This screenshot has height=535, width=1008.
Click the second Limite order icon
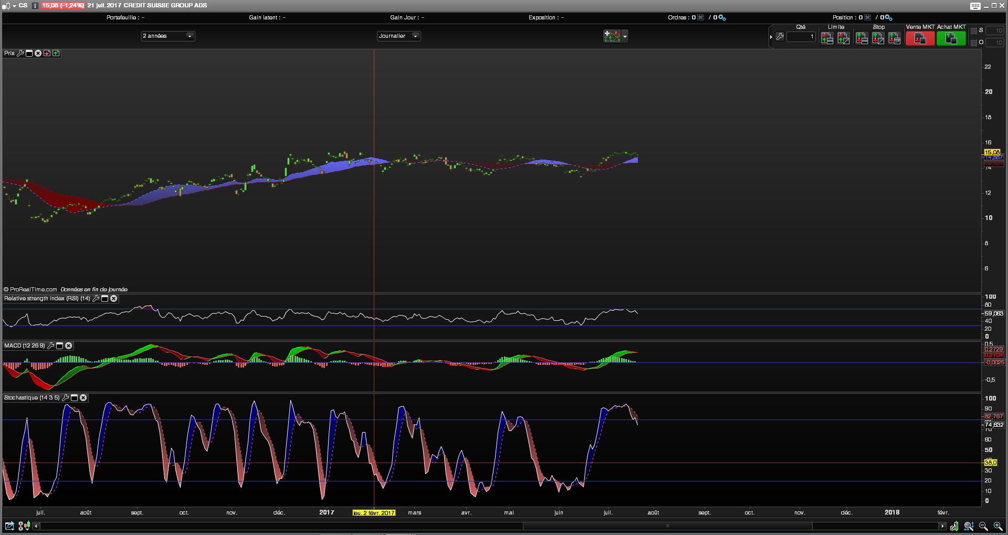pos(844,38)
